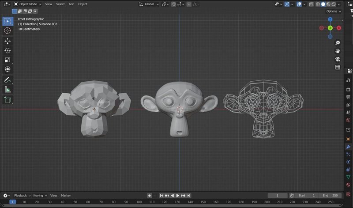The width and height of the screenshot is (353, 208).
Task: Open the shading options dropdown arrow
Action: coord(339,4)
